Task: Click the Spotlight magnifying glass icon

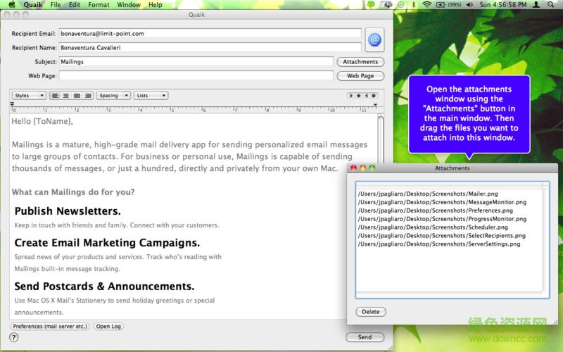Action: 552,4
